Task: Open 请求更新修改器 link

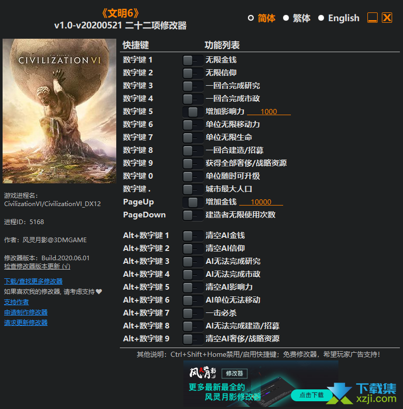Action: tap(26, 323)
